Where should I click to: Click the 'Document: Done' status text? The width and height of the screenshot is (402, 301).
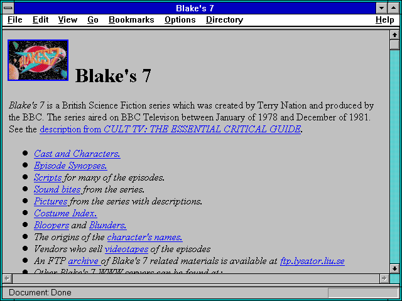[40, 293]
